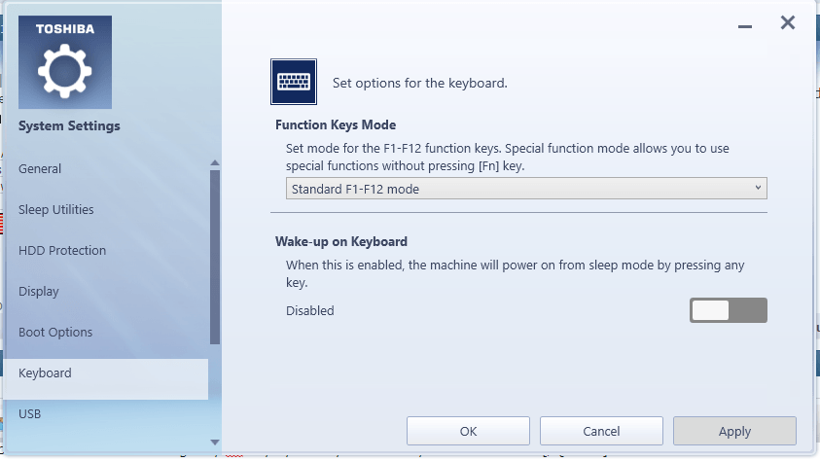Go to HDD Protection settings
Image resolution: width=820 pixels, height=461 pixels.
pos(62,251)
